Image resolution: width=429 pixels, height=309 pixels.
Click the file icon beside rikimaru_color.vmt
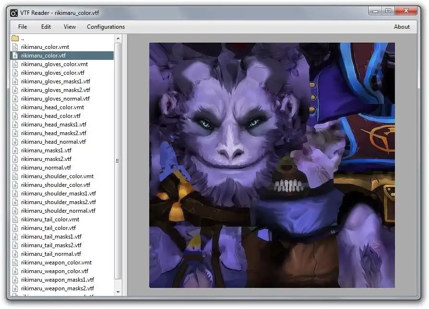tap(15, 47)
